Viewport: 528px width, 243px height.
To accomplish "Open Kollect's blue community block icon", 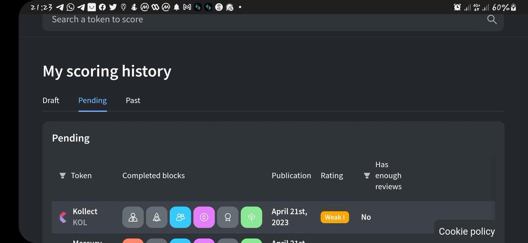I will (x=180, y=217).
